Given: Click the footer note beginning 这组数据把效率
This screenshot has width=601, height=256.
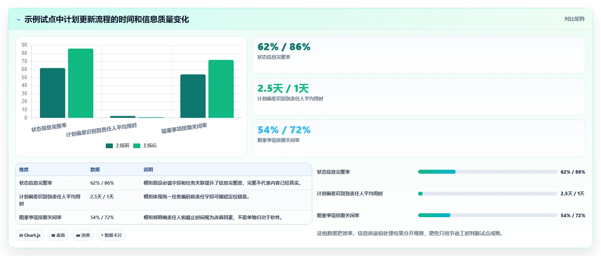Looking at the screenshot, I should click(410, 234).
